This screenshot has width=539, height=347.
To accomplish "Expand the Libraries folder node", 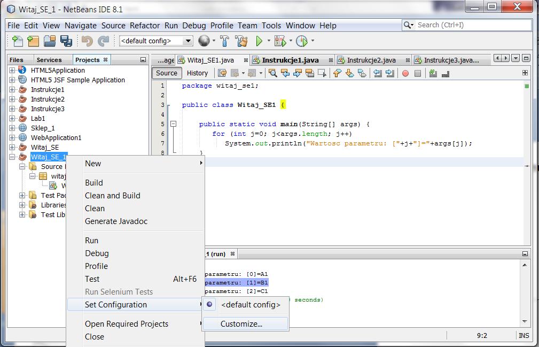I will [22, 205].
